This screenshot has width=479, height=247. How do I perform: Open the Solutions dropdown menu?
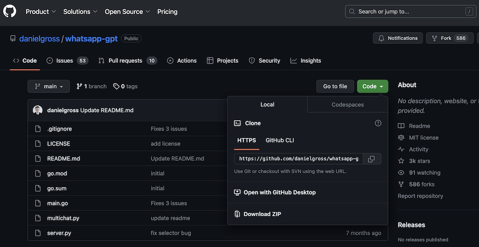click(x=80, y=12)
